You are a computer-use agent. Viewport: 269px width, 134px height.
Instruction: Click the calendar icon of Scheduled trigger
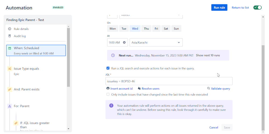click(10, 48)
